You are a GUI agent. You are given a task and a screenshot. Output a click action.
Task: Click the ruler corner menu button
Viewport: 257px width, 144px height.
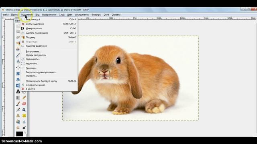[x=3, y=18]
